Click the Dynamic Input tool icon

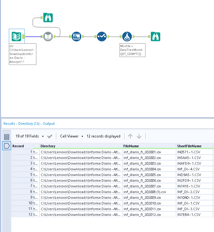click(x=48, y=37)
